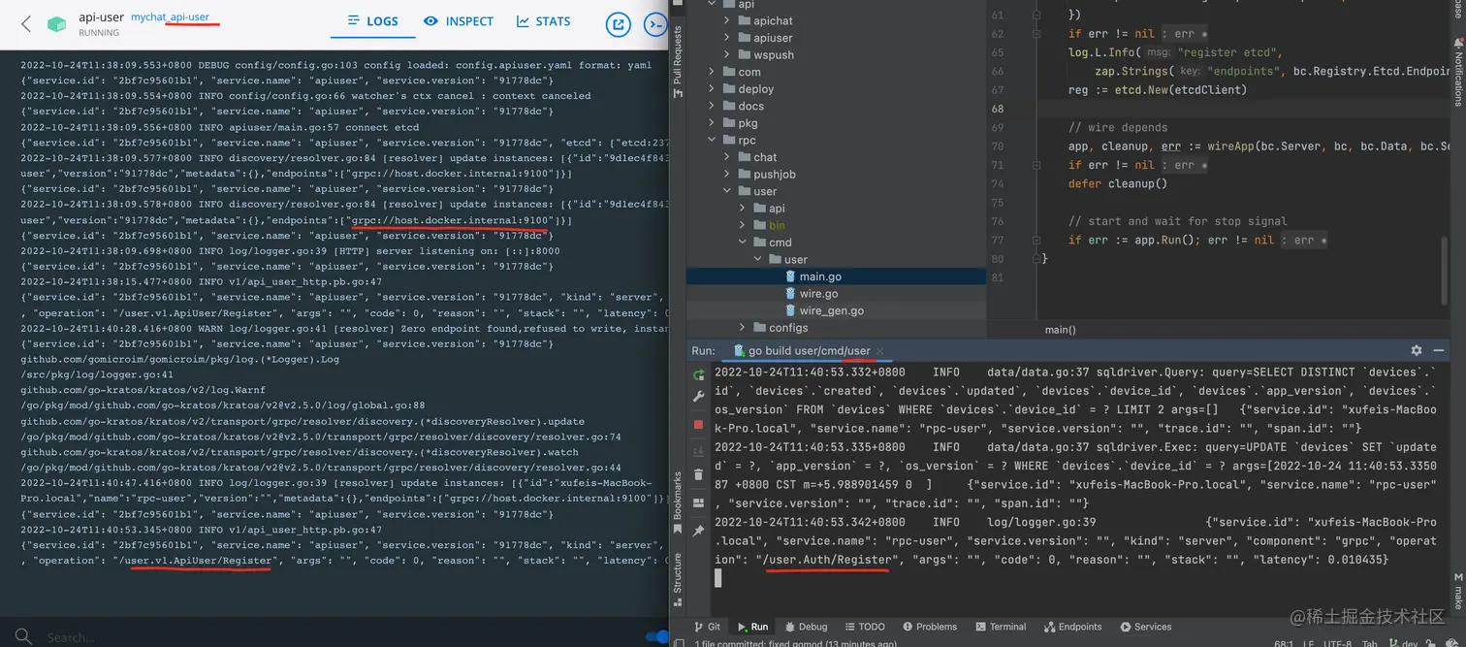
Task: Collapse the cmd folder
Action: 743,243
